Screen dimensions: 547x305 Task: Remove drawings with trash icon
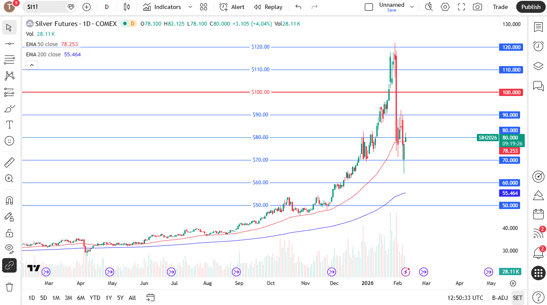[x=9, y=287]
